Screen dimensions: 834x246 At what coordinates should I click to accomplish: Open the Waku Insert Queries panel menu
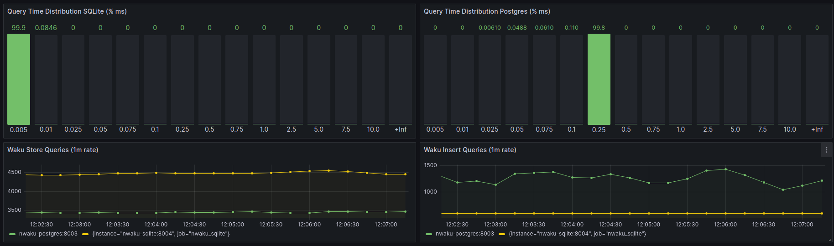(826, 150)
